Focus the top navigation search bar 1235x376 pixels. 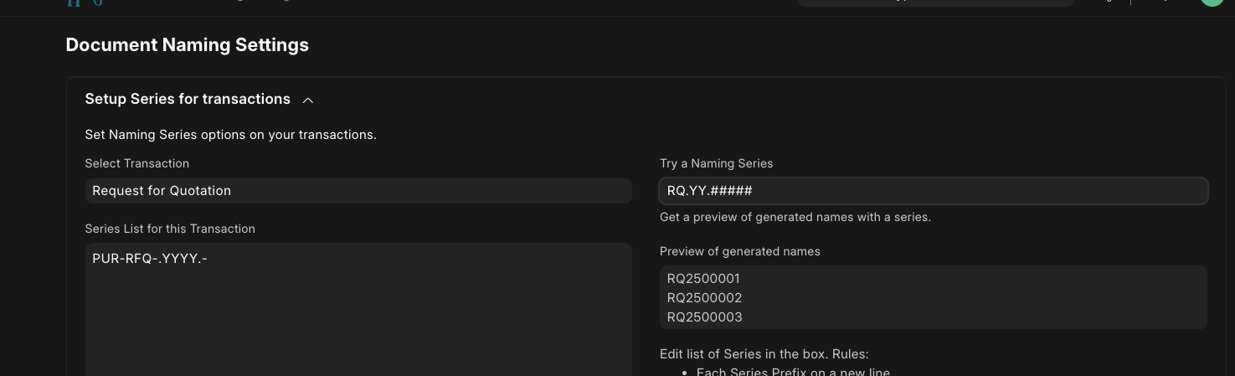pyautogui.click(x=934, y=3)
